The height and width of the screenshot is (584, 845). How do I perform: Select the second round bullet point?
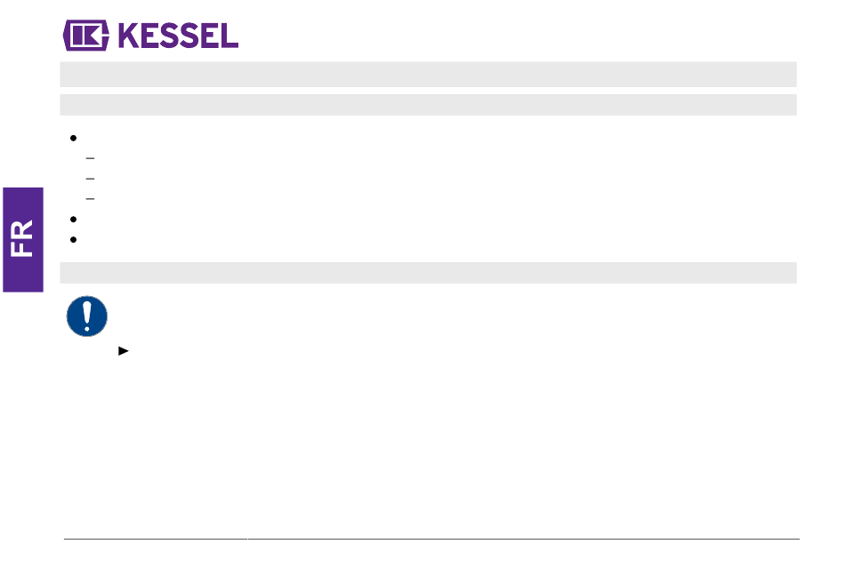73,220
